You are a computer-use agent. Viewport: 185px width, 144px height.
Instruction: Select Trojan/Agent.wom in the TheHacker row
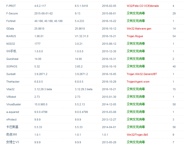click(x=138, y=82)
